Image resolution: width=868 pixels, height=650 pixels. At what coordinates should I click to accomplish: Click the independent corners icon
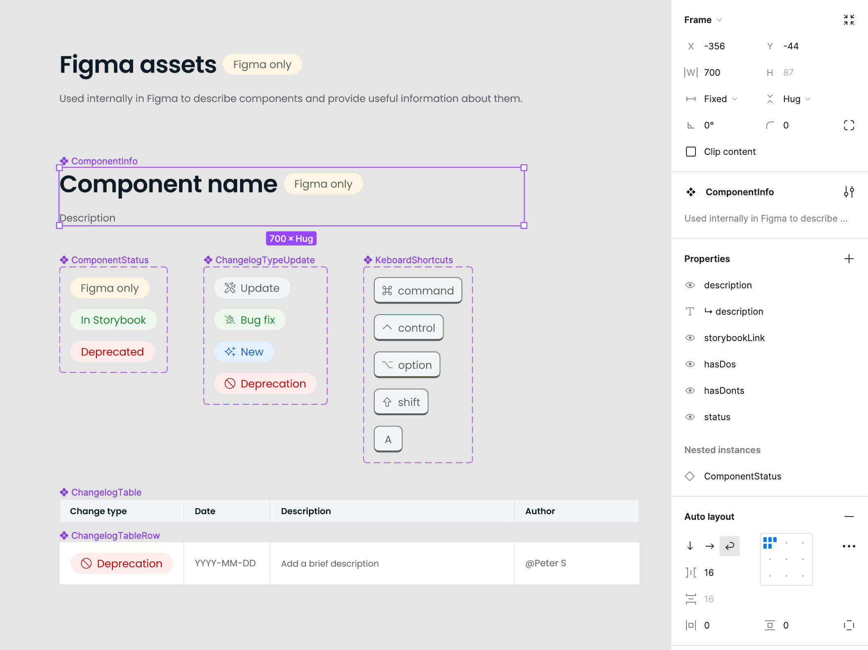pyautogui.click(x=849, y=125)
